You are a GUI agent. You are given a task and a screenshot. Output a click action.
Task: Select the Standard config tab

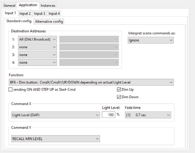[x=19, y=21]
